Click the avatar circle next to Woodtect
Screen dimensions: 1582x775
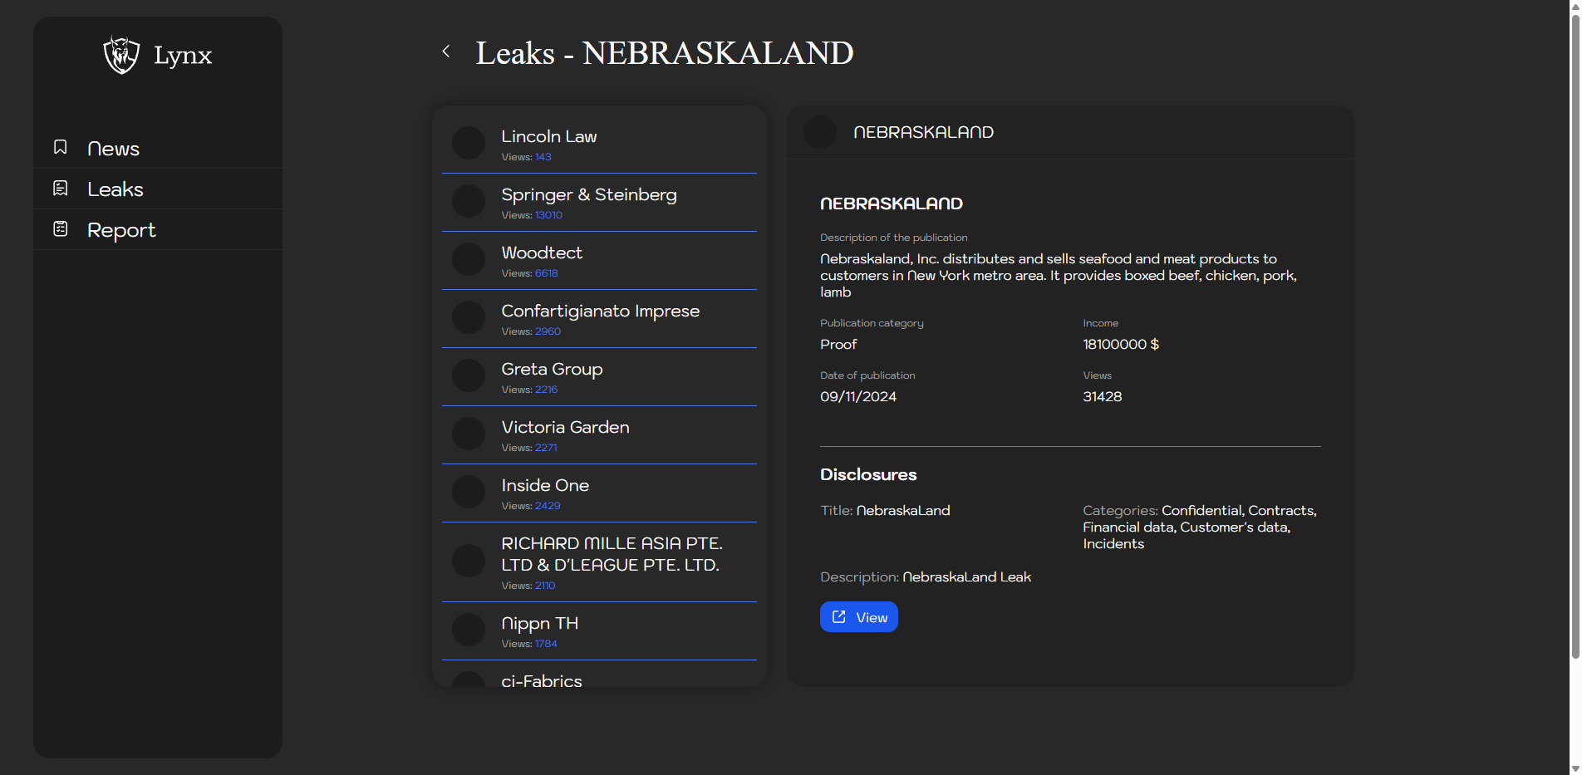pyautogui.click(x=469, y=259)
